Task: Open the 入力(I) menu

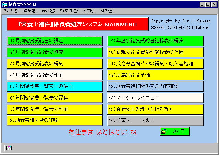Action: [89, 11]
